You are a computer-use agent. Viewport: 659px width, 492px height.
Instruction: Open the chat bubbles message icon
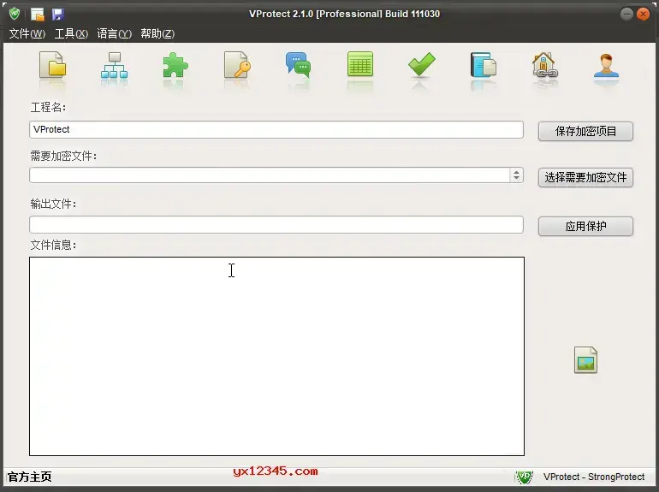299,65
